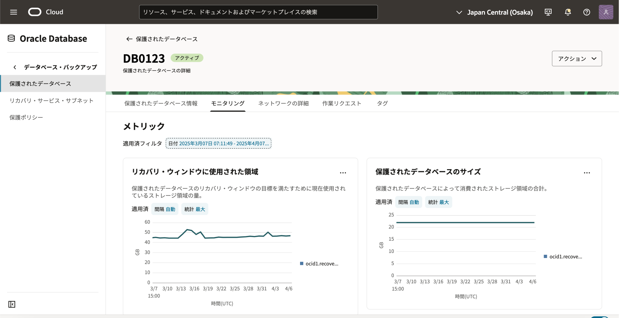This screenshot has height=318, width=620.
Task: Click the resource search field
Action: 258,12
